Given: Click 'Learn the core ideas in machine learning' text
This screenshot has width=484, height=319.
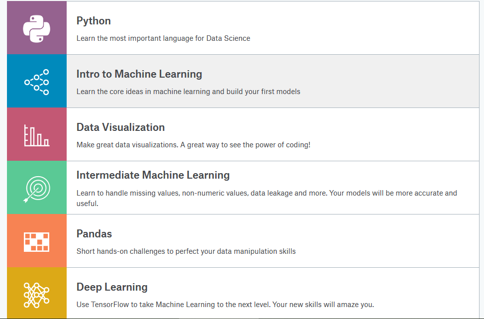Looking at the screenshot, I should point(188,92).
